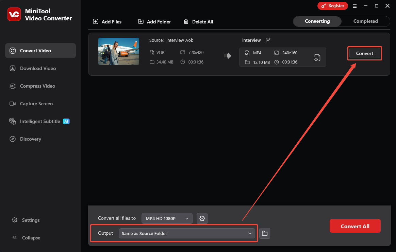396x252 pixels.
Task: Open the hamburger menu
Action: pyautogui.click(x=355, y=6)
